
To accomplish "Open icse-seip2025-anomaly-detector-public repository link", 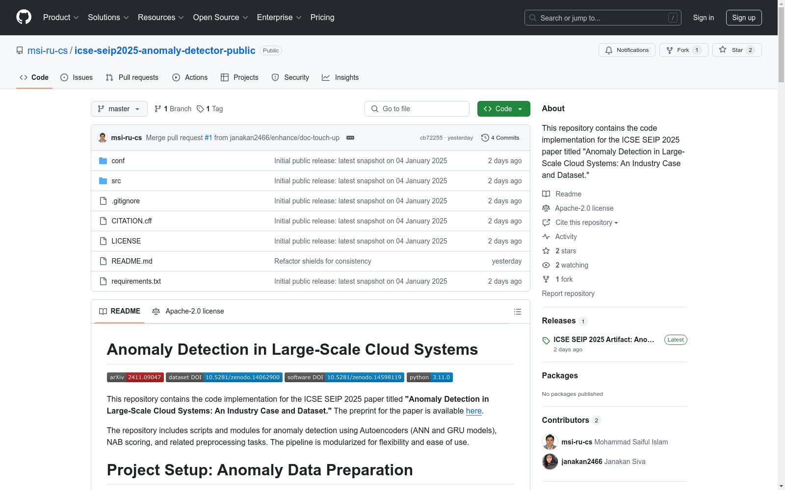I will pyautogui.click(x=165, y=50).
